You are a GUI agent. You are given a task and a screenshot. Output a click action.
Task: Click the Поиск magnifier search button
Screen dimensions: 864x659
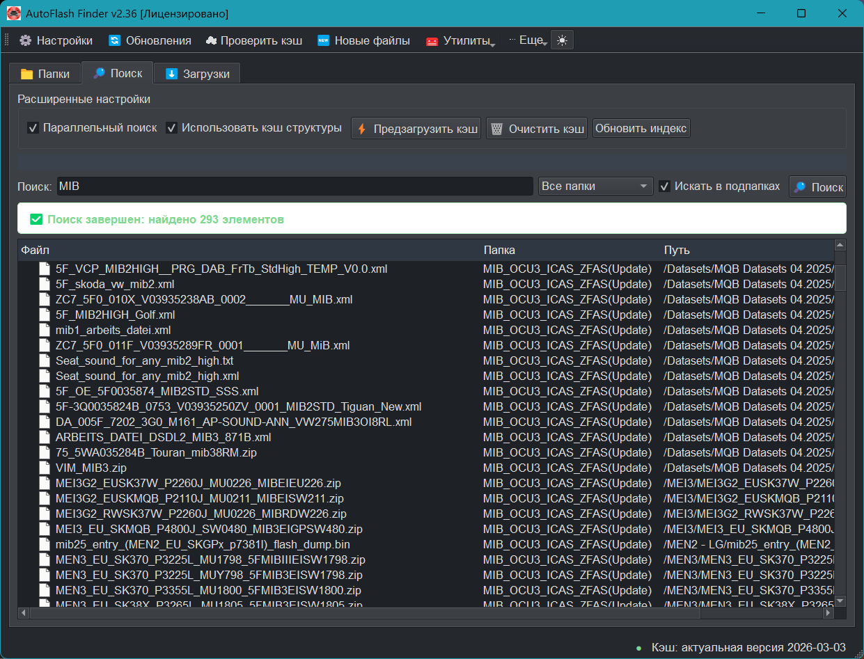pyautogui.click(x=817, y=186)
